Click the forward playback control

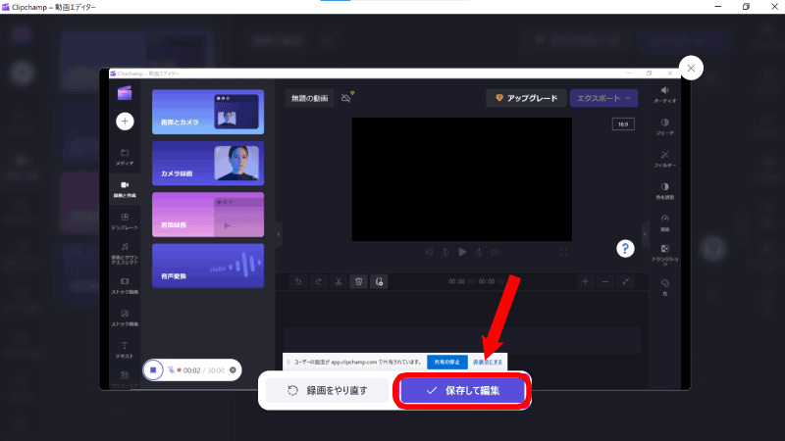pyautogui.click(x=479, y=252)
